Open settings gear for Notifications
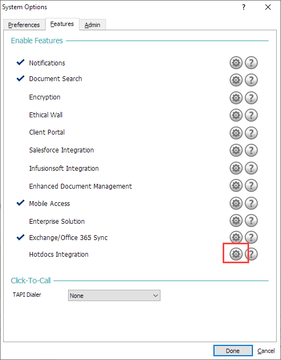Image resolution: width=281 pixels, height=360 pixels. pyautogui.click(x=236, y=63)
